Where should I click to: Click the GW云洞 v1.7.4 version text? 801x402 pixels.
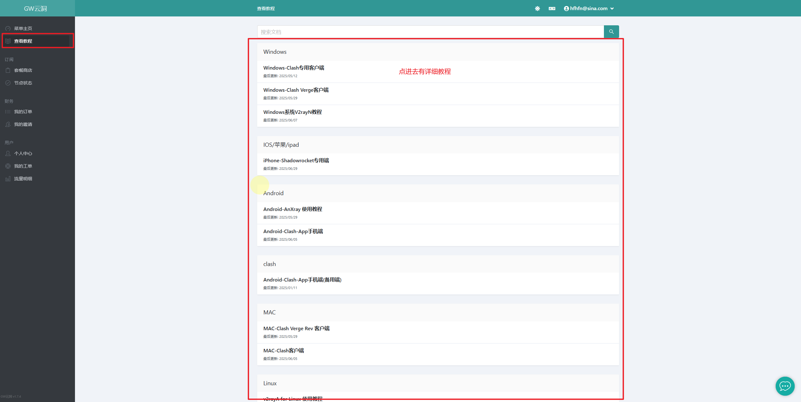[x=11, y=396]
